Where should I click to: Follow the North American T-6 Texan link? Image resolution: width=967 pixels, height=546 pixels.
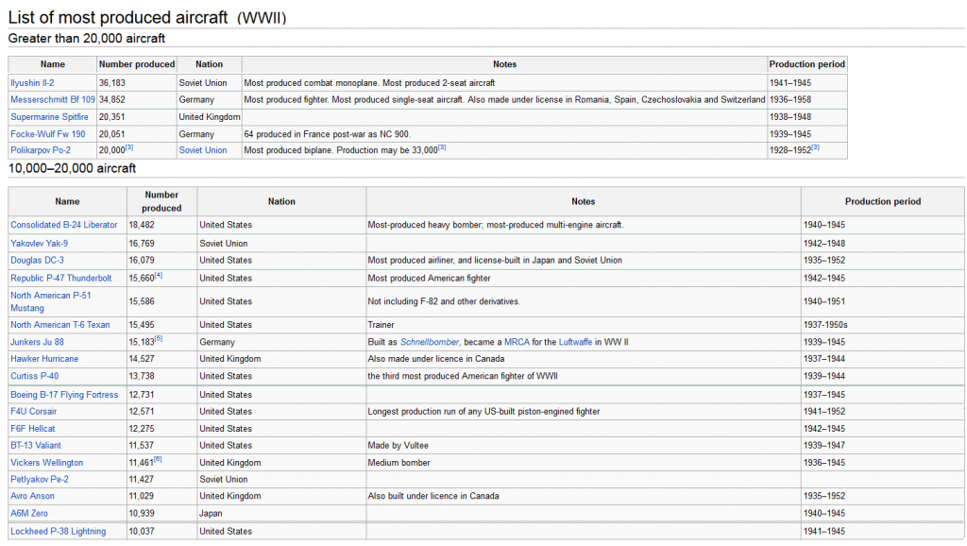click(59, 325)
